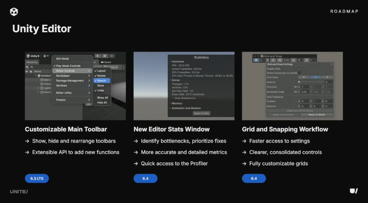The height and width of the screenshot is (203, 368).
Task: Click the plus add-object button in Hierarchy
Action: coord(27,67)
